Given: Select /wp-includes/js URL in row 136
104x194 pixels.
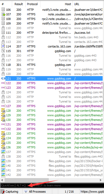Looking at the screenshot, I should 88,147.
